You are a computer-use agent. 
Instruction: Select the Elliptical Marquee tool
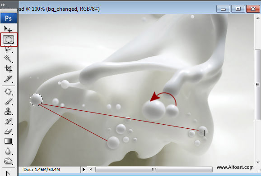tap(9, 40)
